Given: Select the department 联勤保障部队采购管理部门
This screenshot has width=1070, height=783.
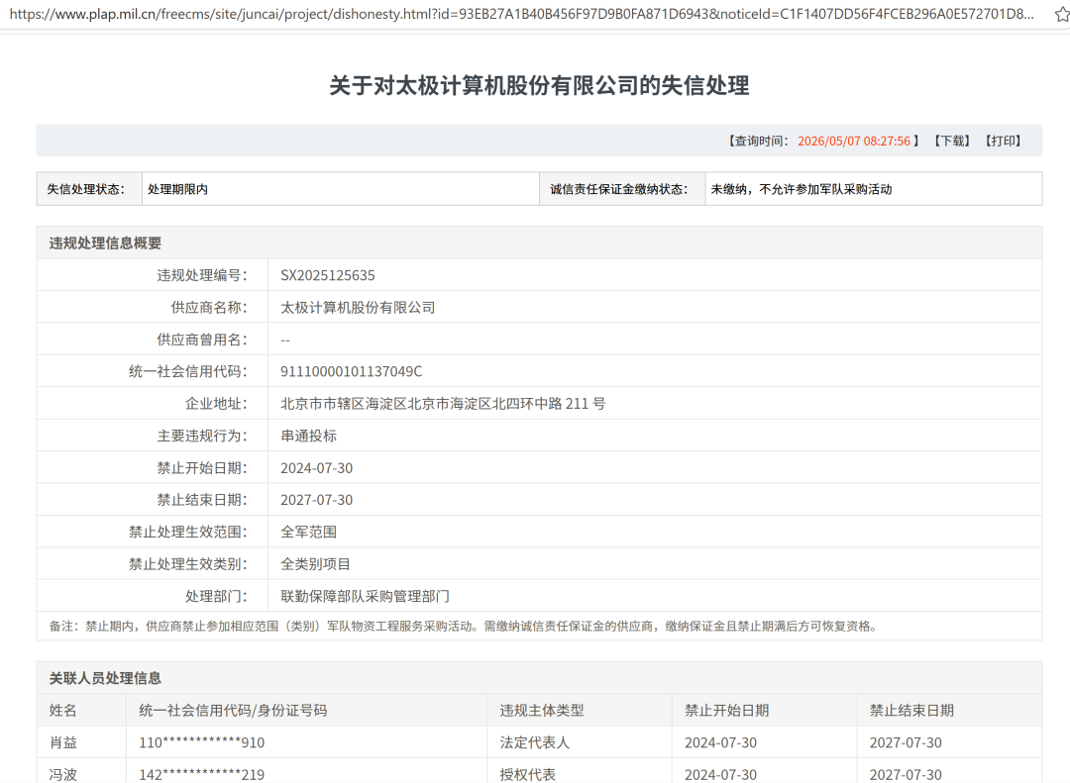Looking at the screenshot, I should pyautogui.click(x=365, y=596).
